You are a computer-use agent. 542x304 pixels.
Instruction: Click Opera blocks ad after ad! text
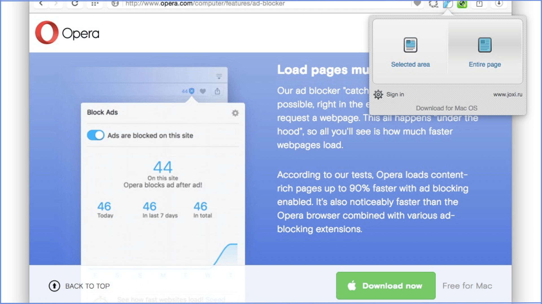[163, 185]
